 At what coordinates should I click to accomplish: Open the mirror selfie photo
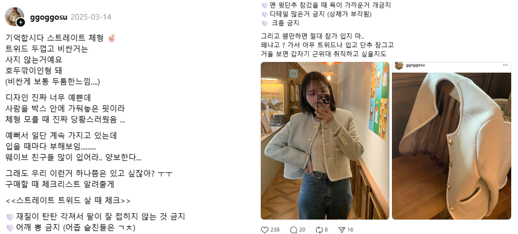click(325, 141)
